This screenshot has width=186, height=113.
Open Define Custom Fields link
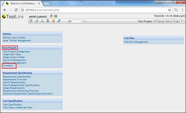point(14,38)
